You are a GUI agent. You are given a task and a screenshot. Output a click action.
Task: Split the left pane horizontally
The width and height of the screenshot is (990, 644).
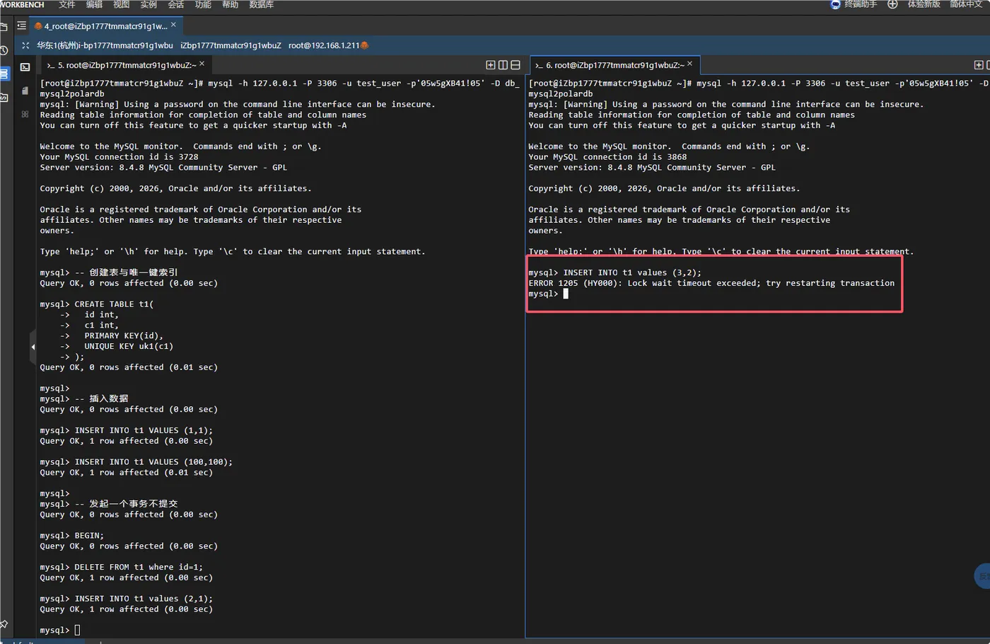tap(516, 65)
